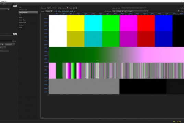Float the lower left dock panel

pyautogui.click(x=14, y=34)
